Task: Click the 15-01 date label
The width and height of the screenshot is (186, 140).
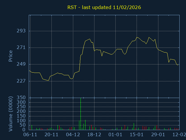Action: tap(137, 135)
